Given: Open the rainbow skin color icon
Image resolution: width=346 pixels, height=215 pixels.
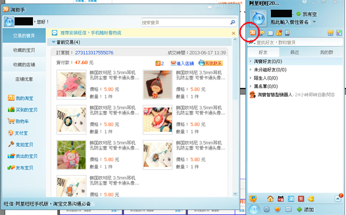Looking at the screenshot, I should click(339, 33).
